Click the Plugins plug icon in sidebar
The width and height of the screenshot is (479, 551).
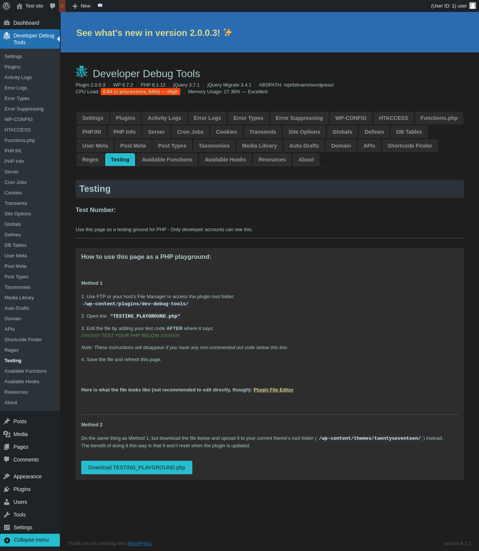tap(7, 489)
